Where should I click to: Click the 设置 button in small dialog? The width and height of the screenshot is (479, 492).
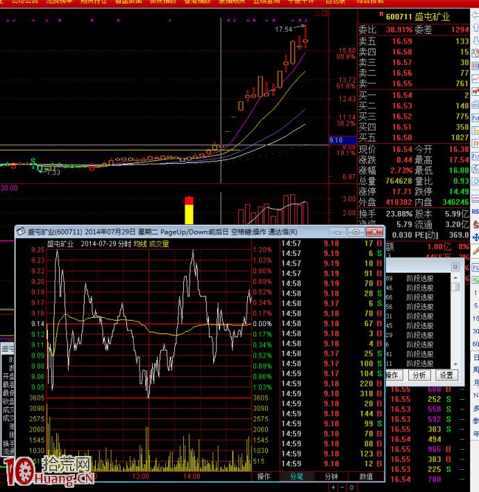coord(446,375)
